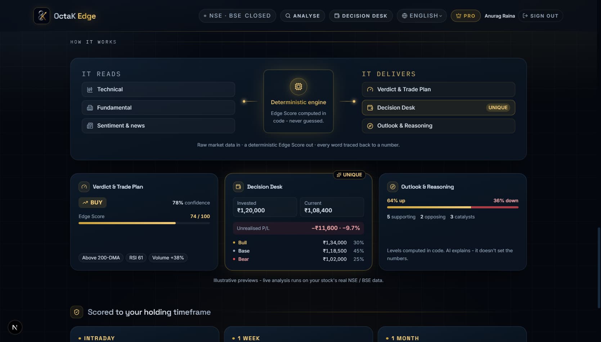Click the Current ₹1,08,400 box

tap(332, 207)
